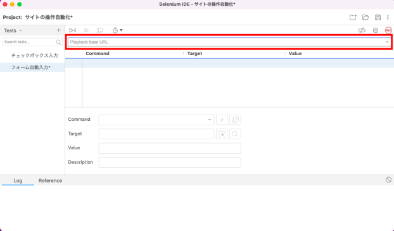
Task: Find target in page magnifier icon
Action: [x=235, y=134]
